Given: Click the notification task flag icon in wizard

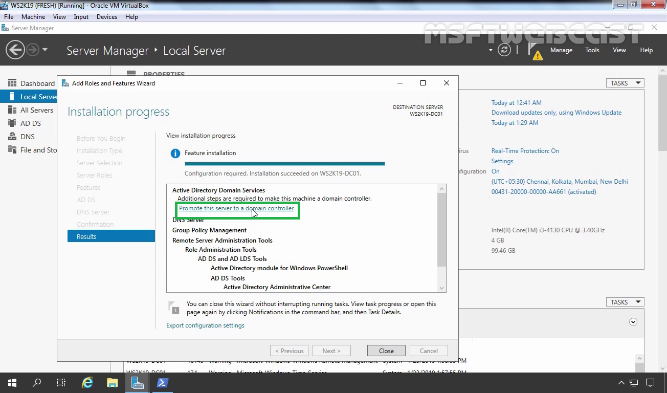Looking at the screenshot, I should pos(173,308).
